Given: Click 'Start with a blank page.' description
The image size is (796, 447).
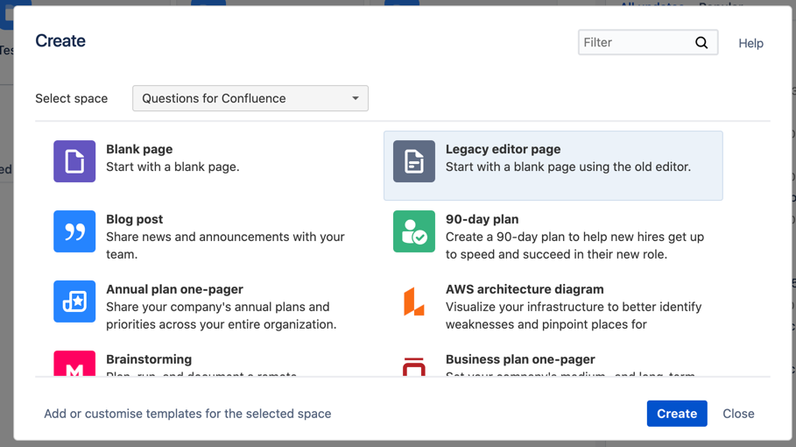Looking at the screenshot, I should coord(173,167).
